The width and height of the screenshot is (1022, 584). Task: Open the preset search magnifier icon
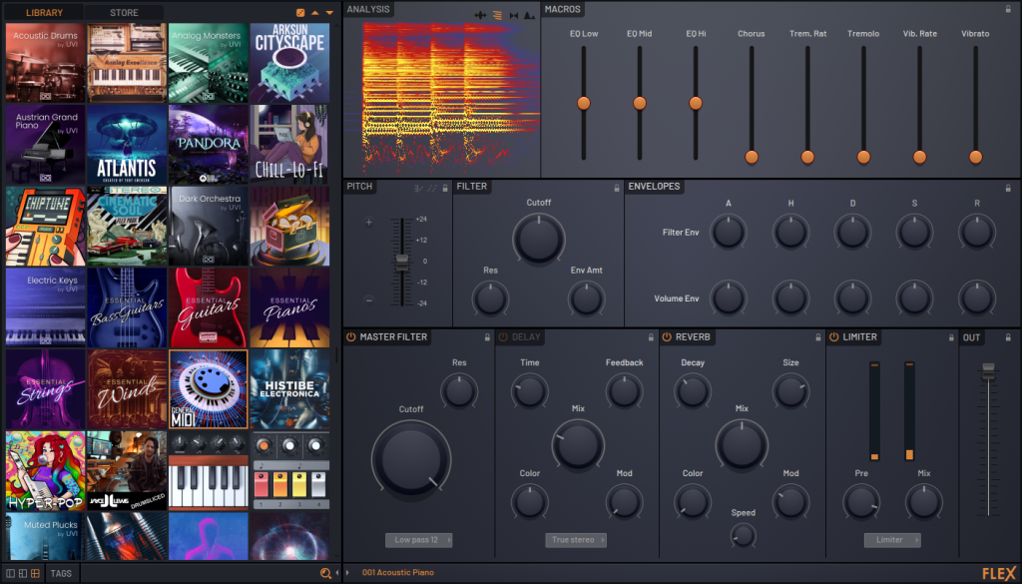(x=324, y=573)
